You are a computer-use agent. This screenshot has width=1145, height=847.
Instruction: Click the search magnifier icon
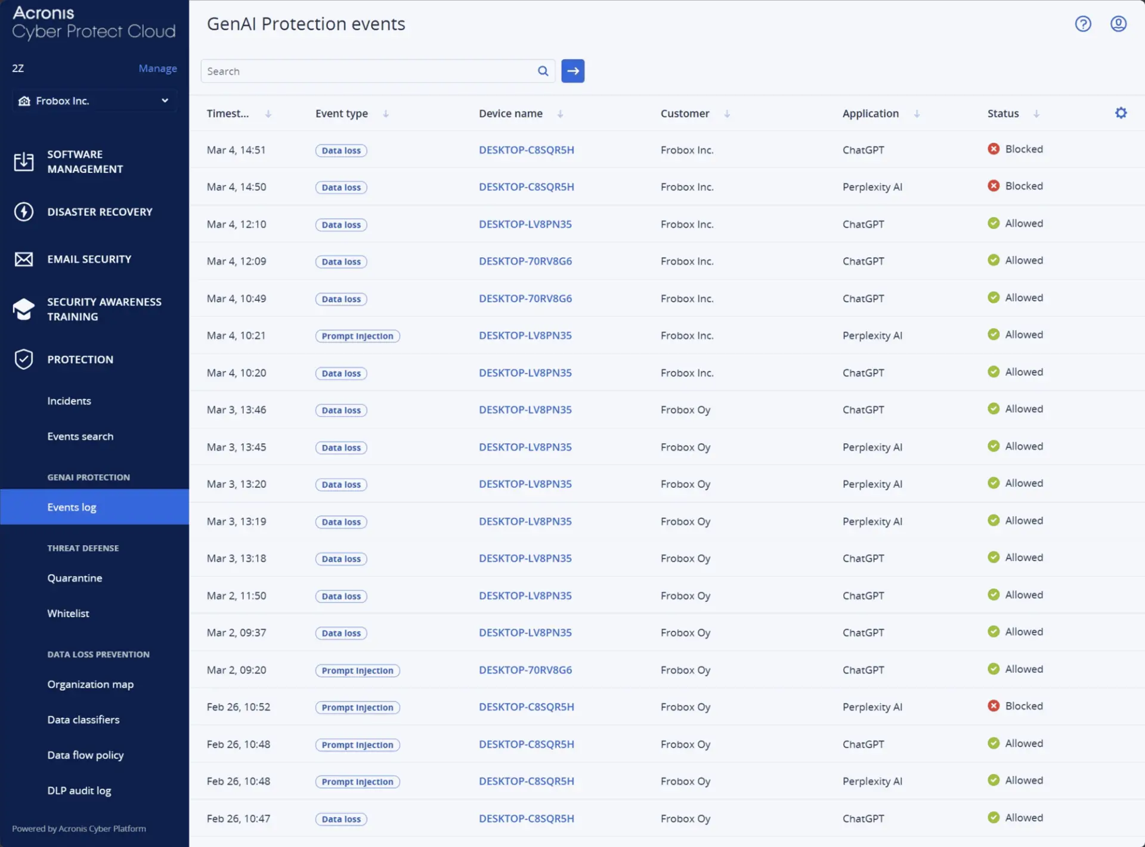543,71
